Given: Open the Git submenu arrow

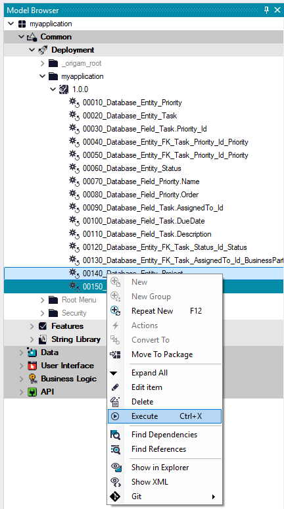Looking at the screenshot, I should tap(214, 497).
